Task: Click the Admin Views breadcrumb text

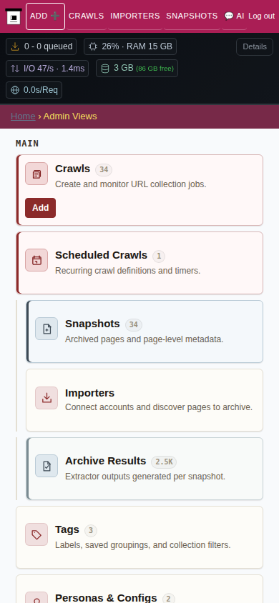Action: (70, 116)
